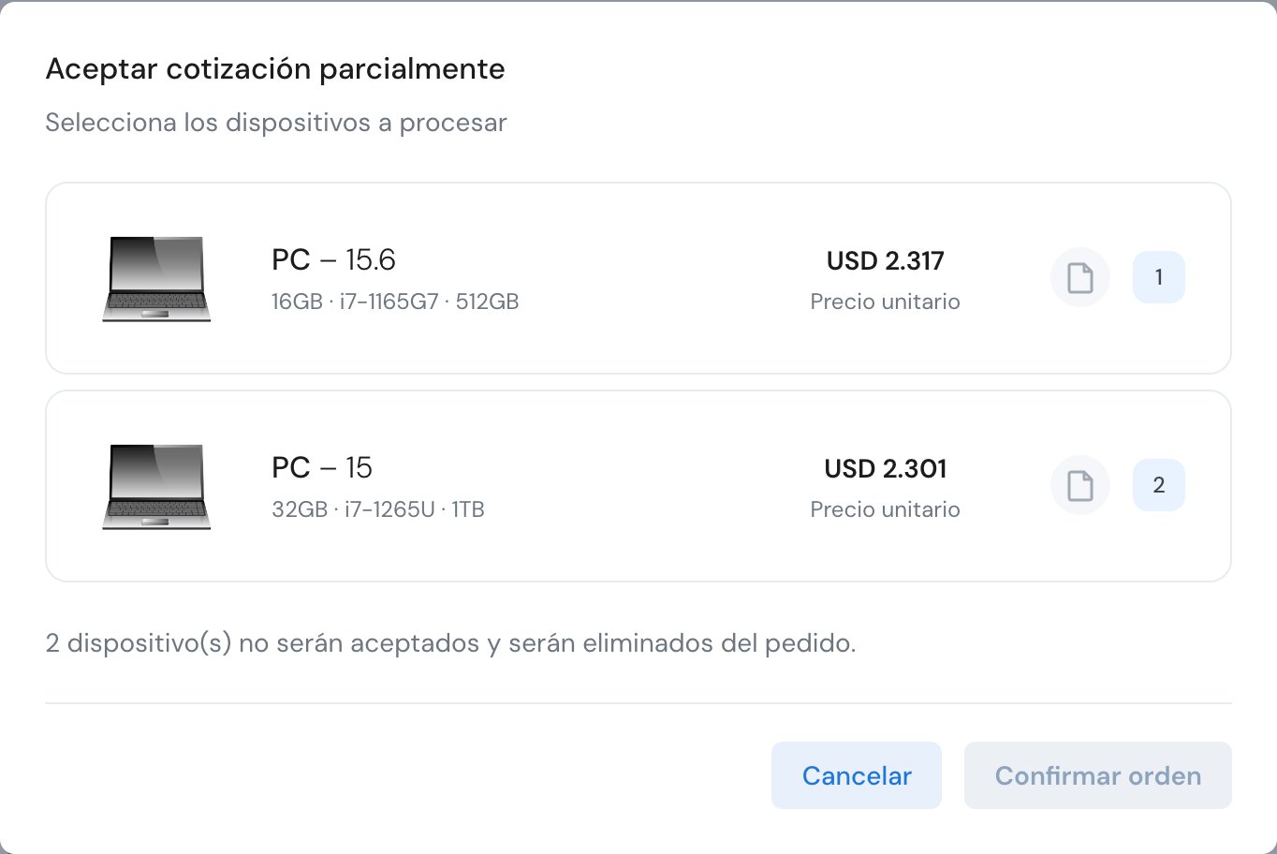Cancel the partial quote acceptance
Viewport: 1277px width, 854px height.
tap(857, 775)
